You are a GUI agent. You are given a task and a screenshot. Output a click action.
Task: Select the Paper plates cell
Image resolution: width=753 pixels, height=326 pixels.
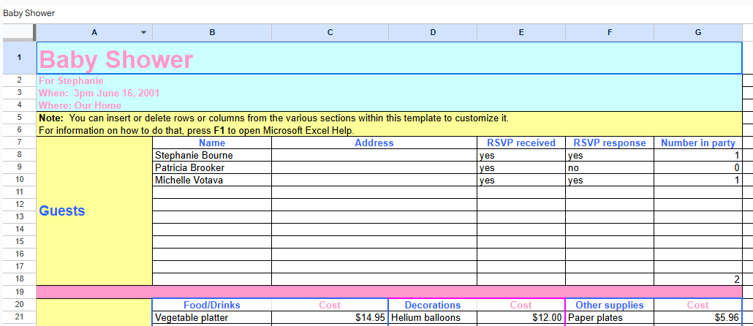click(x=610, y=318)
